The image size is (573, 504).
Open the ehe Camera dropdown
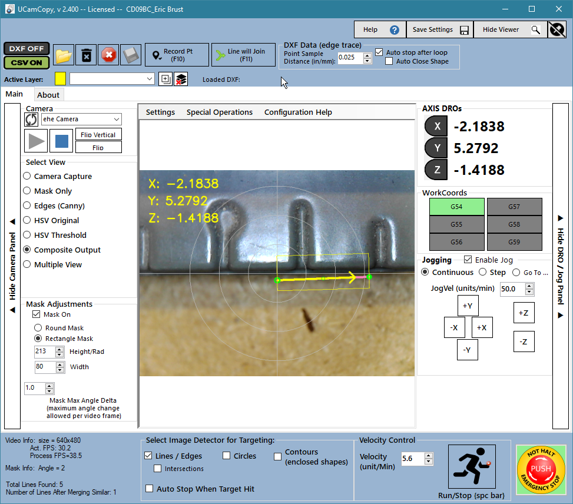pos(81,119)
